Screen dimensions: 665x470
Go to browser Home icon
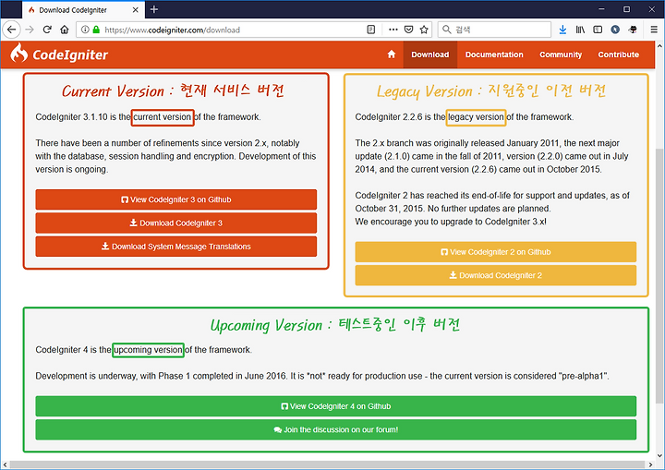pyautogui.click(x=65, y=30)
